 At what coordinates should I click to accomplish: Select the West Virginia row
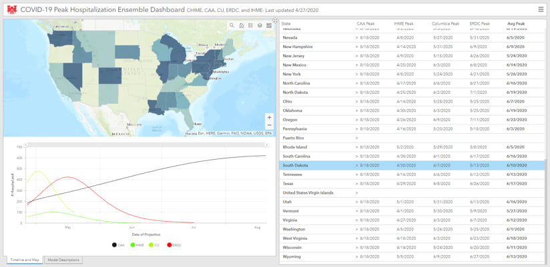[x=412, y=238]
